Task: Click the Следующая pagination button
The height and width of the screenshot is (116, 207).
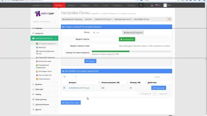Action: tap(164, 94)
